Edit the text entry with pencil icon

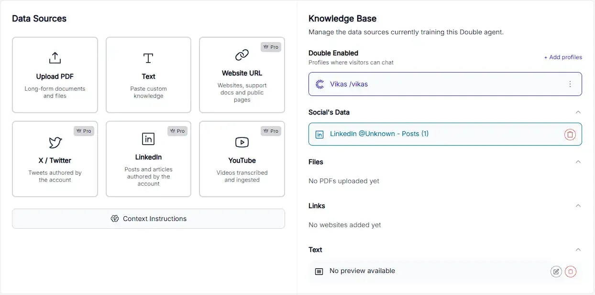tap(556, 272)
